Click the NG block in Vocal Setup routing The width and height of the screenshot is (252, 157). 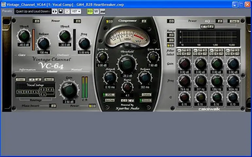[x=20, y=92]
